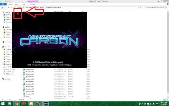Click New Folder icon in Quick Access Toolbar
This screenshot has height=106, width=169.
click(x=7, y=1)
